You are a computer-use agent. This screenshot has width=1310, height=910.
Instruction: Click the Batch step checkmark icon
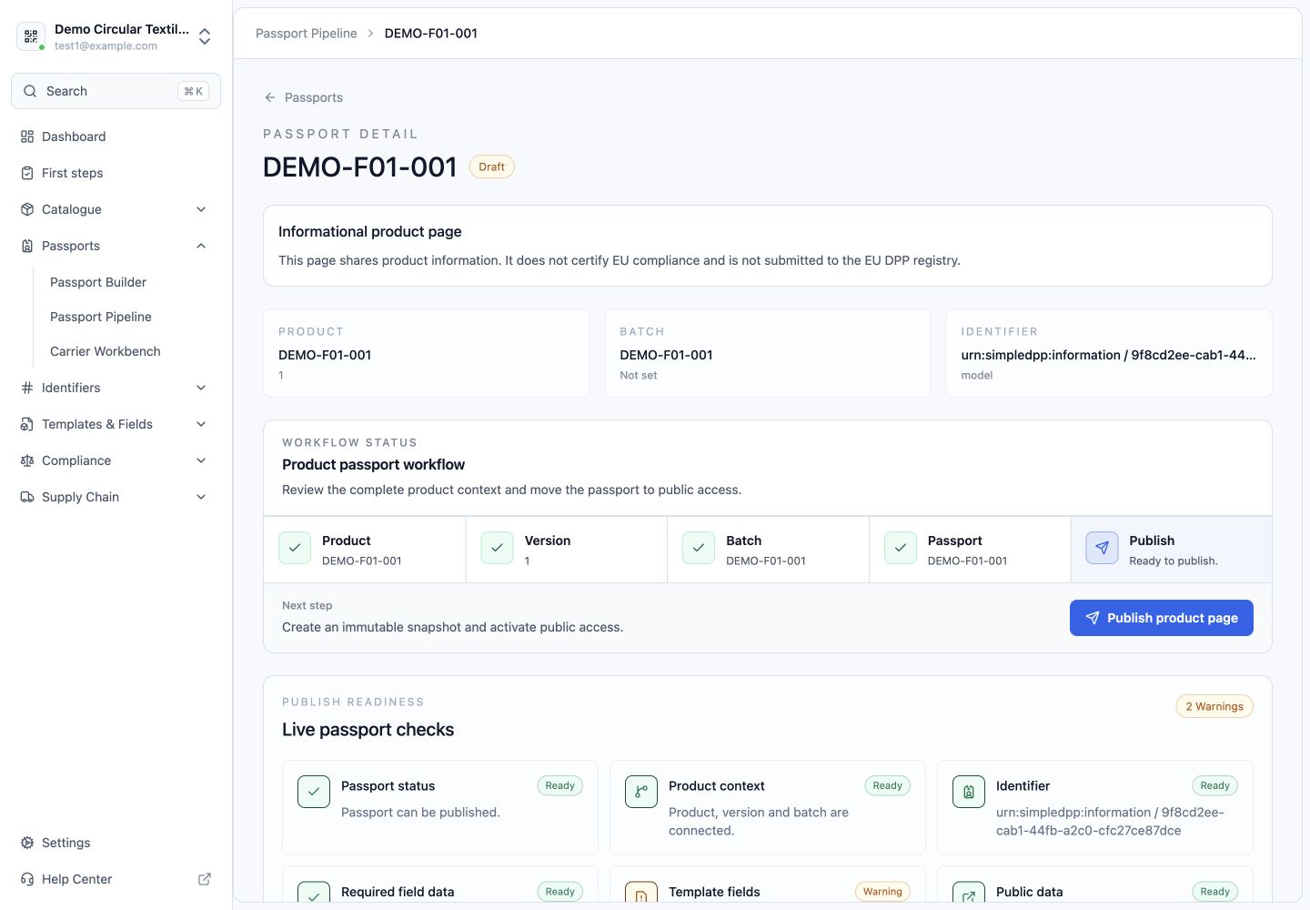(x=699, y=548)
